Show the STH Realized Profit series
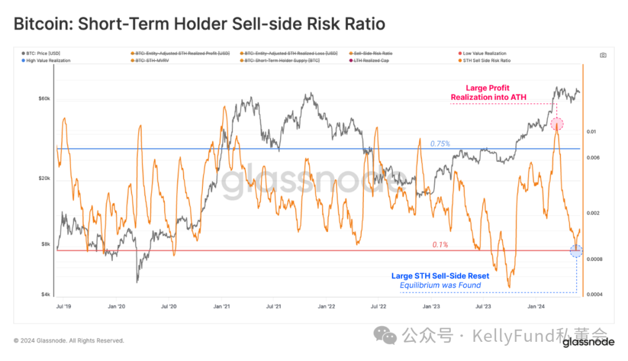Image resolution: width=628 pixels, height=361 pixels. coord(180,53)
